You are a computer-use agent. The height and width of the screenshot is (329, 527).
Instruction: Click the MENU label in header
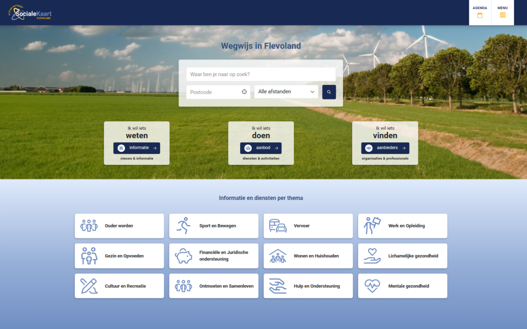(x=503, y=8)
